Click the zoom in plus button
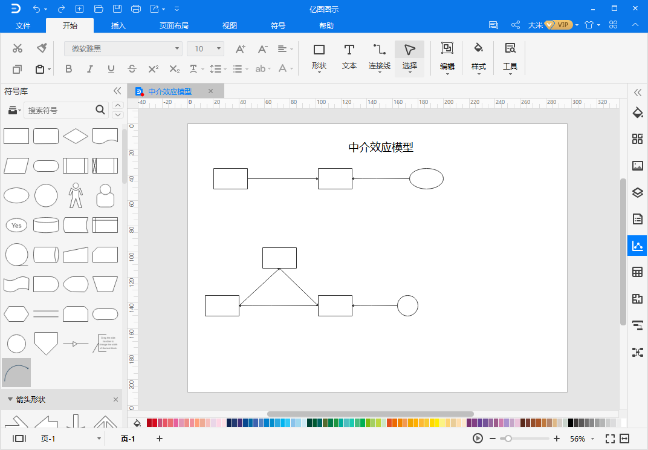 [x=557, y=439]
